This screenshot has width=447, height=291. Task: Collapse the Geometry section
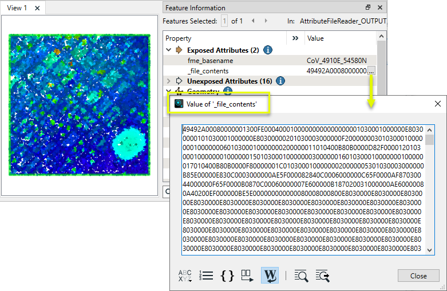point(169,91)
